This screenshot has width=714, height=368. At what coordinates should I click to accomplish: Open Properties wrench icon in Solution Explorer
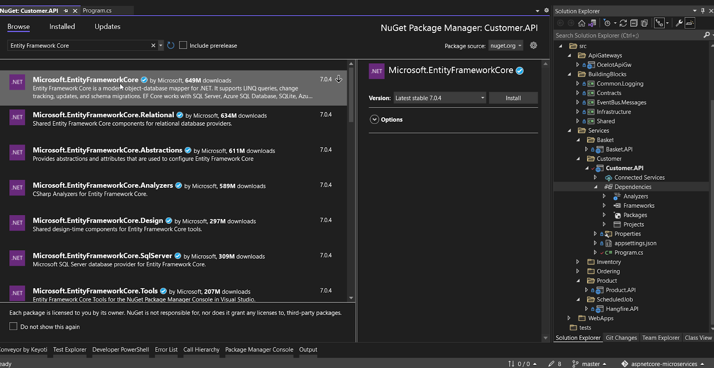pyautogui.click(x=679, y=23)
